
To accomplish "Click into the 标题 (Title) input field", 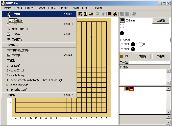I will pos(150,63).
